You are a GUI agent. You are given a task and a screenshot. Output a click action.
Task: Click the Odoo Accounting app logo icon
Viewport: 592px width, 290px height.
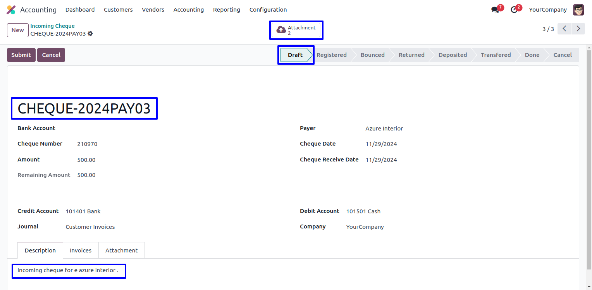[x=11, y=10]
